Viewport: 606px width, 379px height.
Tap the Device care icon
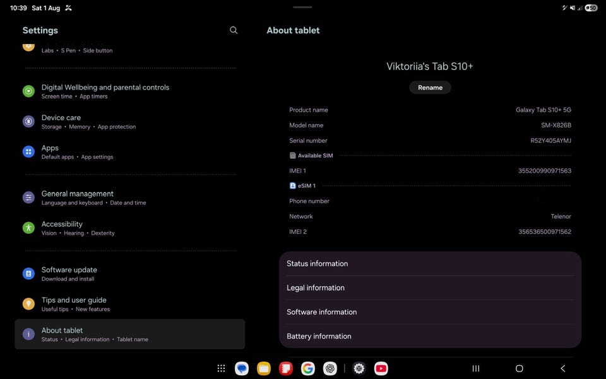tap(28, 122)
